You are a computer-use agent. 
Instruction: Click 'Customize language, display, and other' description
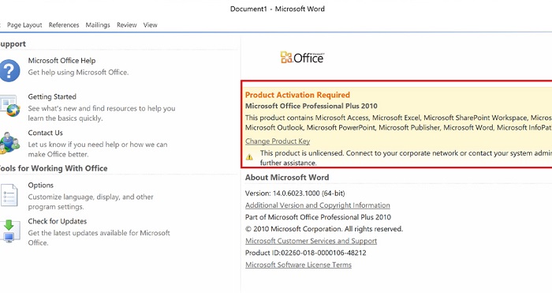[x=91, y=201]
